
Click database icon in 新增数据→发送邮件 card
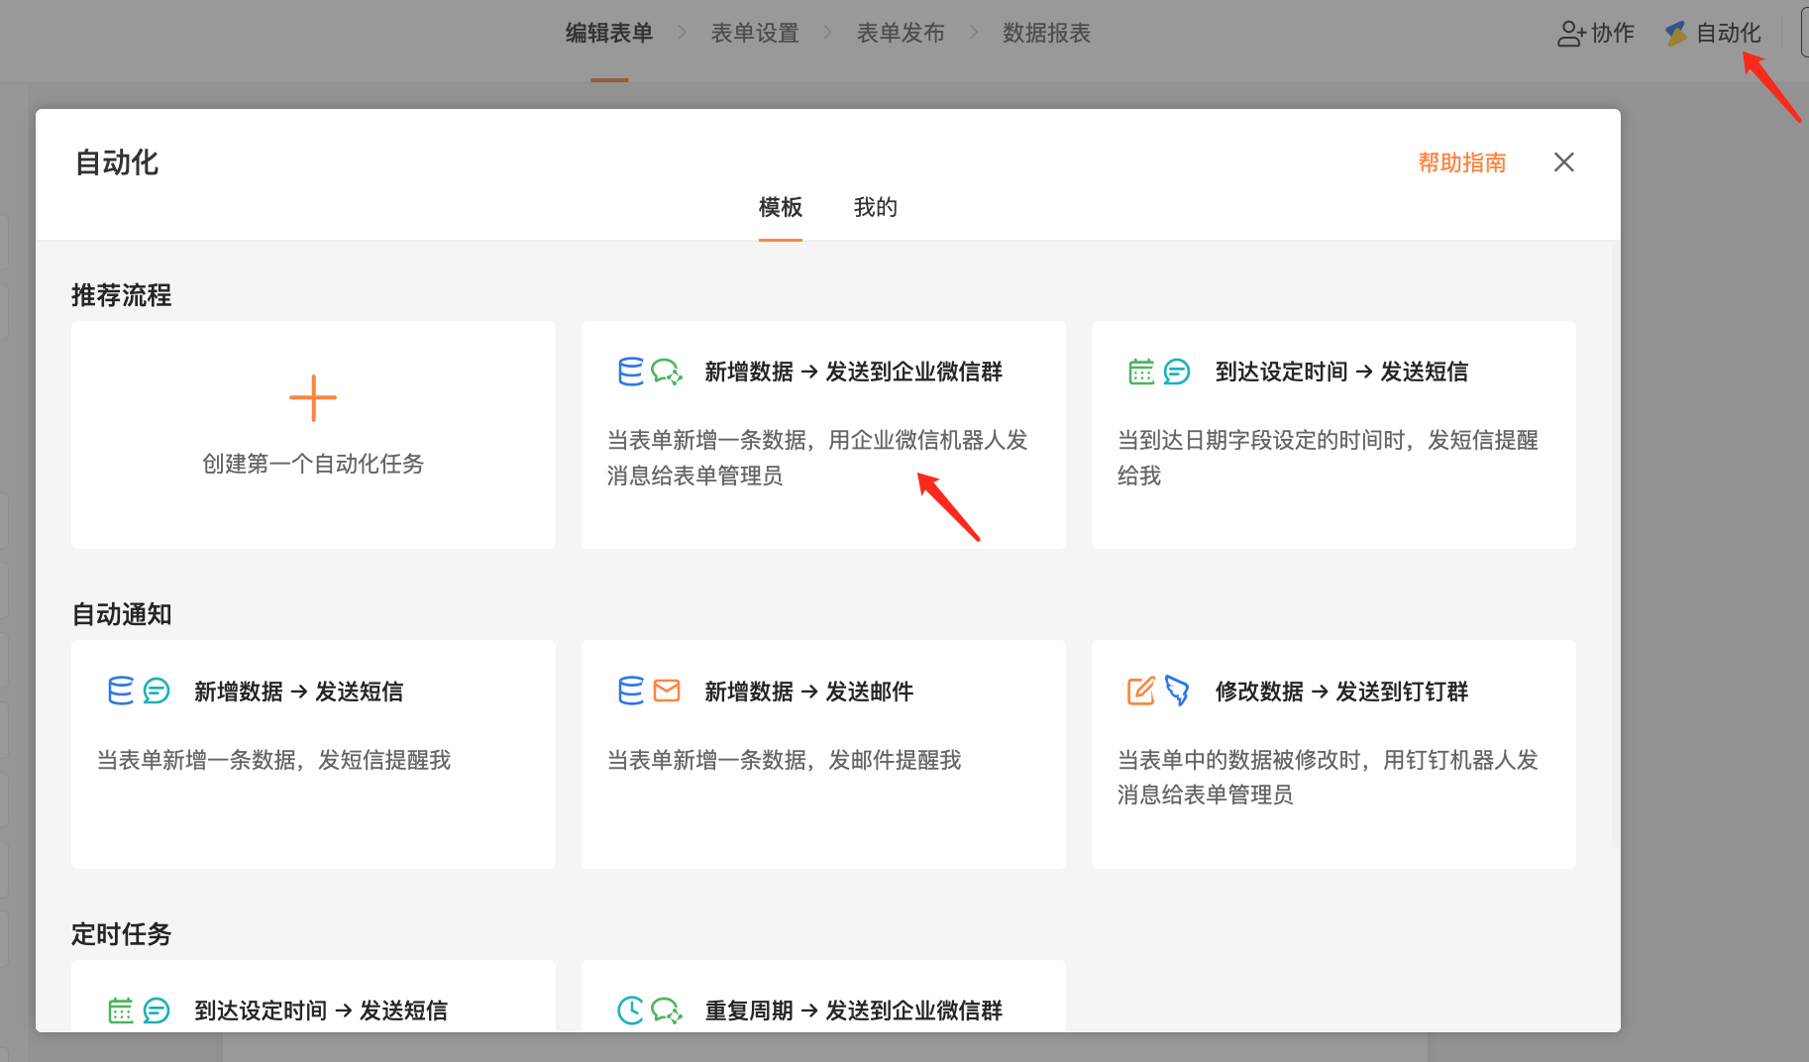point(631,690)
